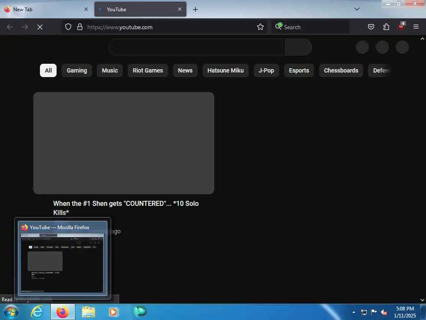
Task: Select the Esports filter chip
Action: (x=299, y=70)
